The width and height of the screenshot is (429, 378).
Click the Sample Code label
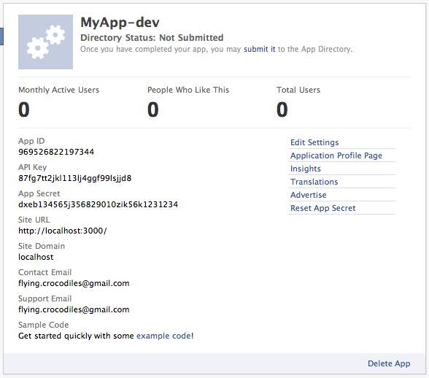tap(44, 325)
